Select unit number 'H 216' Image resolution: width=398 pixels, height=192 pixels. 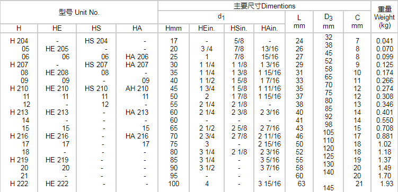coord(19,136)
